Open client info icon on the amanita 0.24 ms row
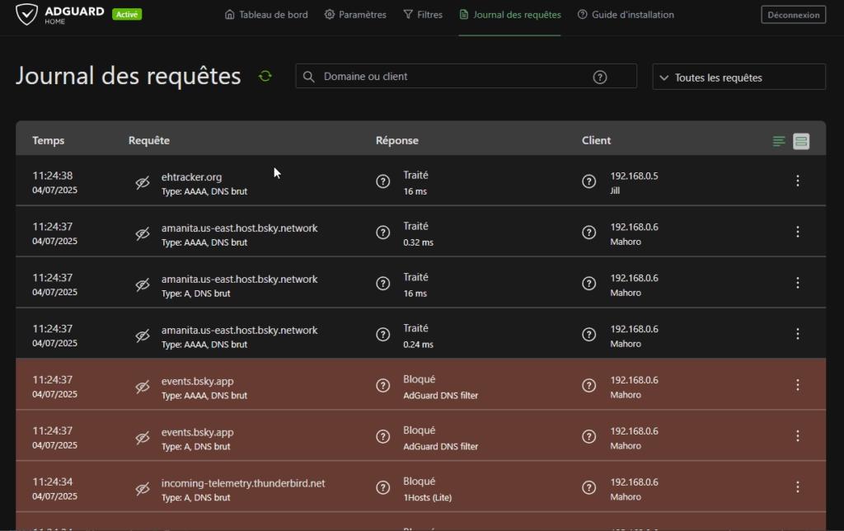 (588, 335)
